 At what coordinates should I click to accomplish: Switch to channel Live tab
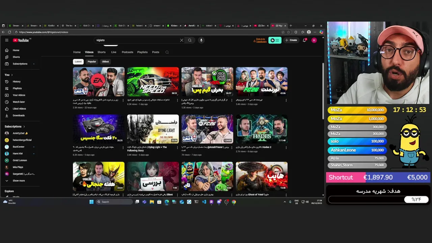114,52
